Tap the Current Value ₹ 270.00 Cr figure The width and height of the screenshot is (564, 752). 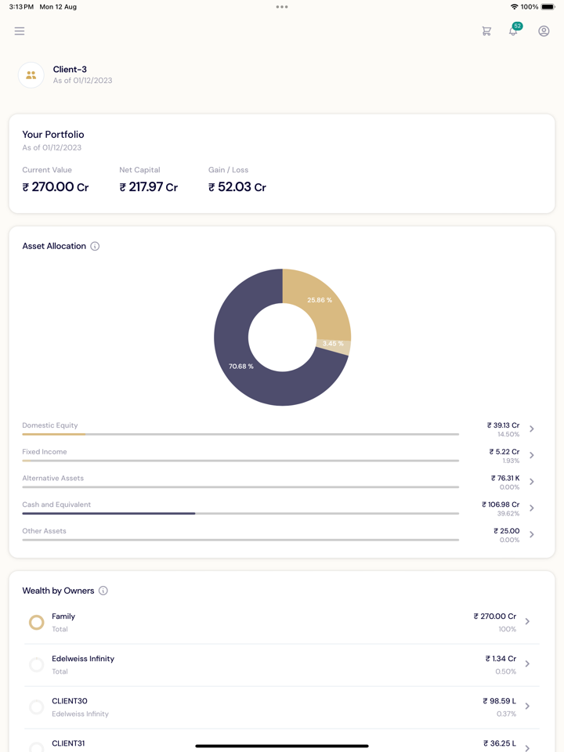(x=56, y=187)
